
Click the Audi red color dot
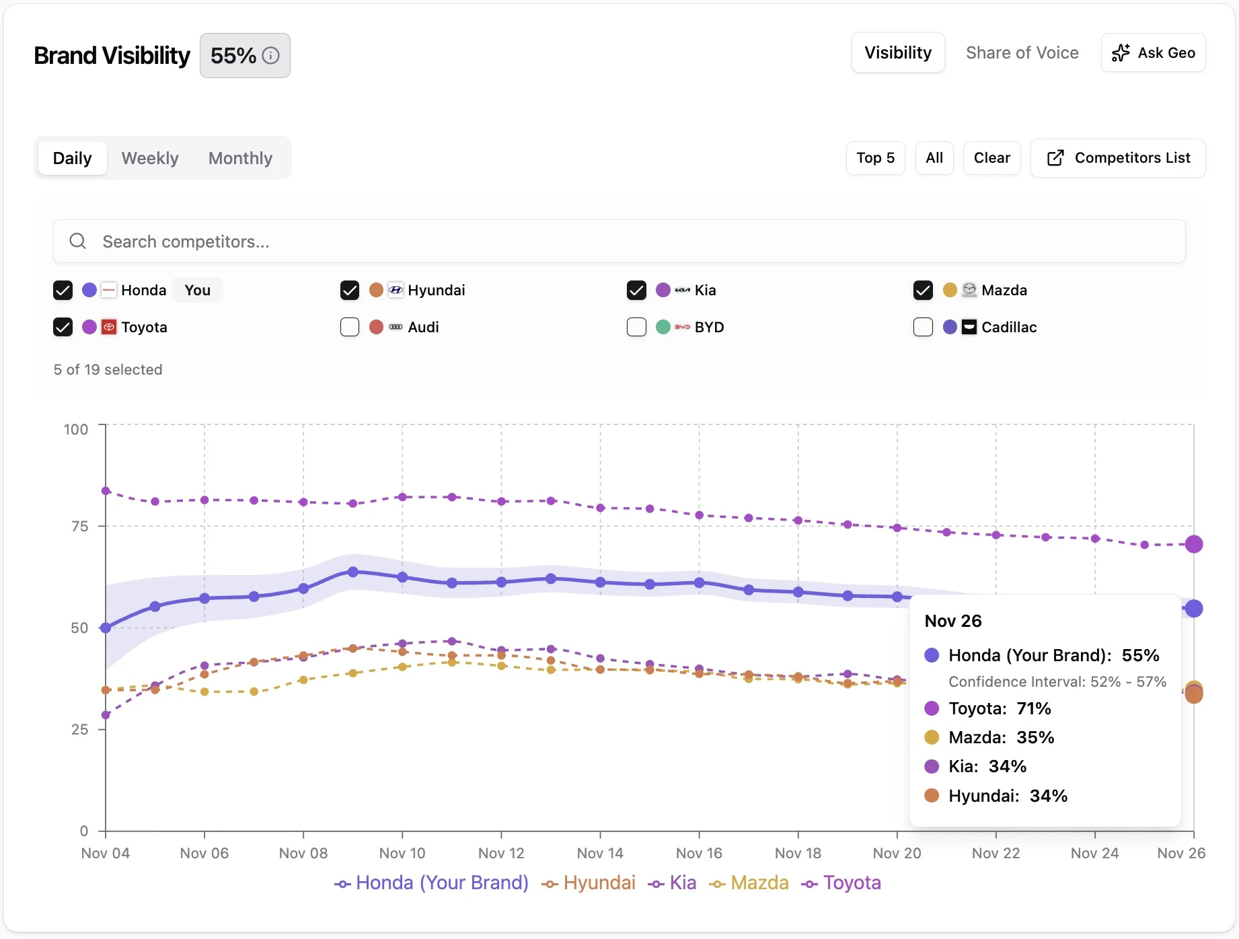[376, 327]
